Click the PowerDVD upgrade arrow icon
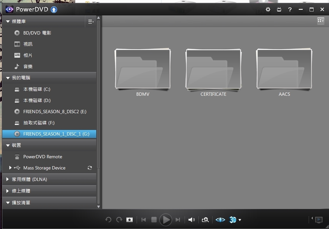 point(54,10)
